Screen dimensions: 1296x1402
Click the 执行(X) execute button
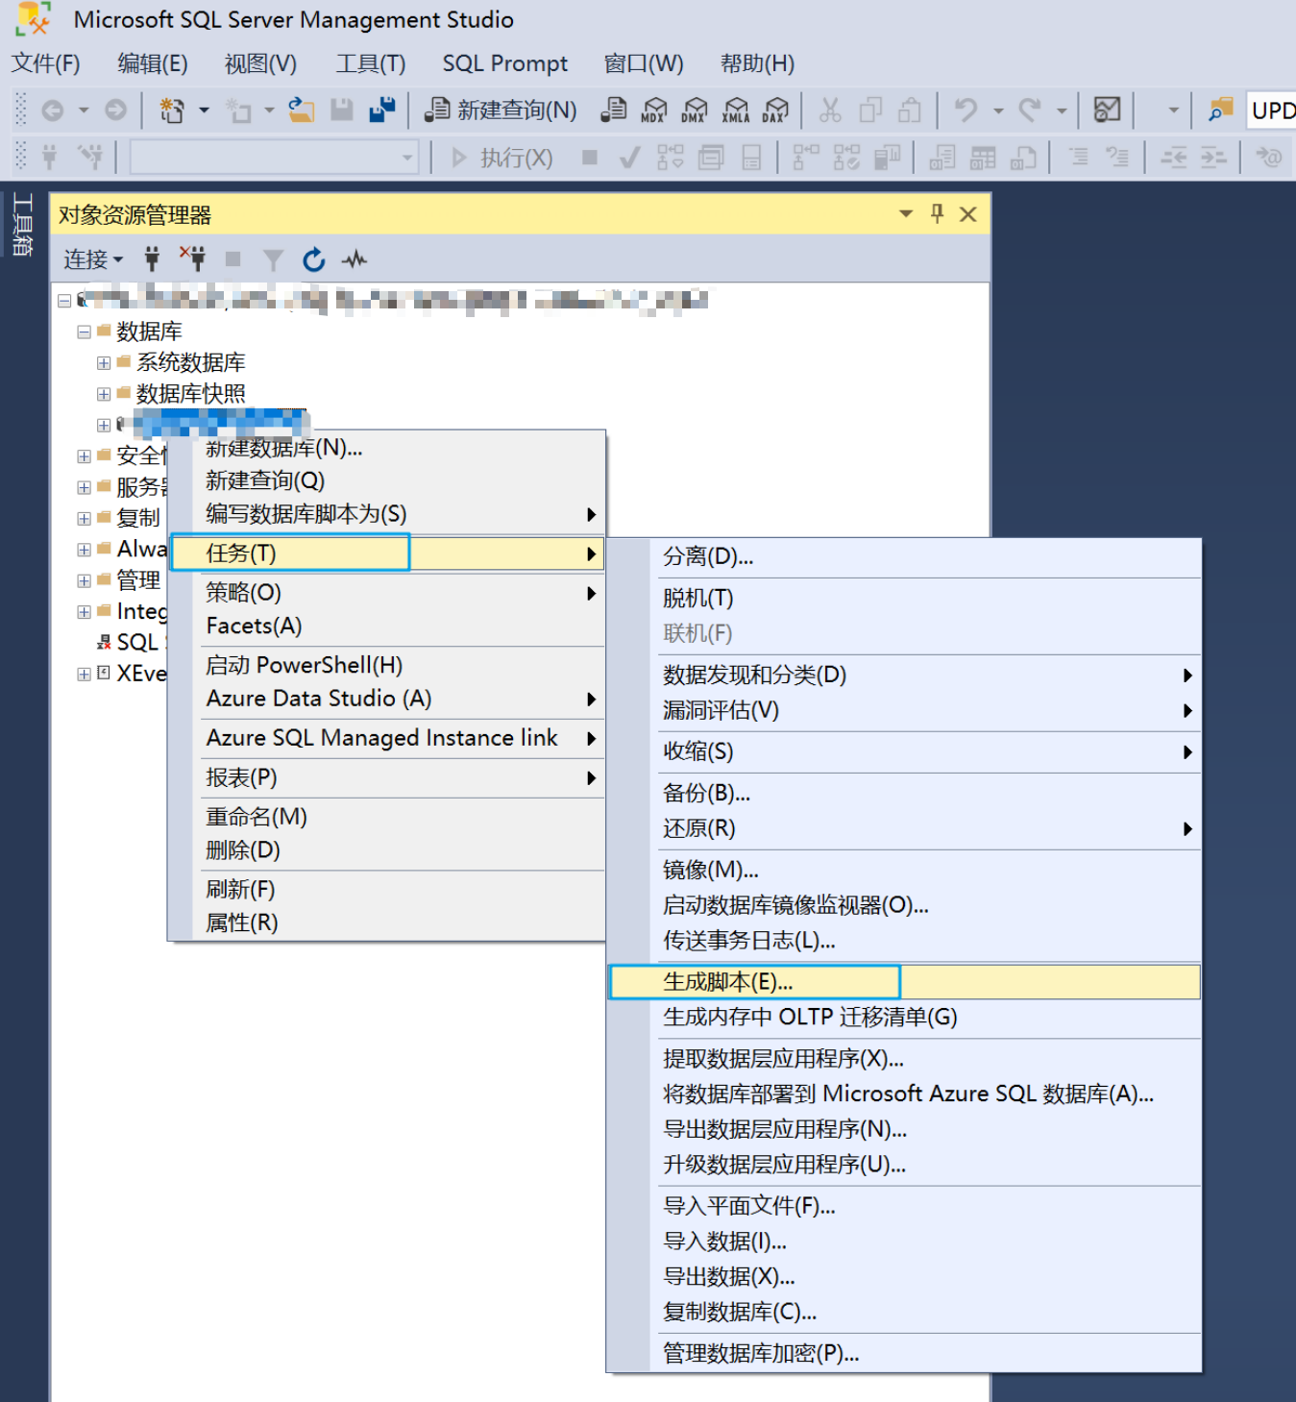(501, 157)
